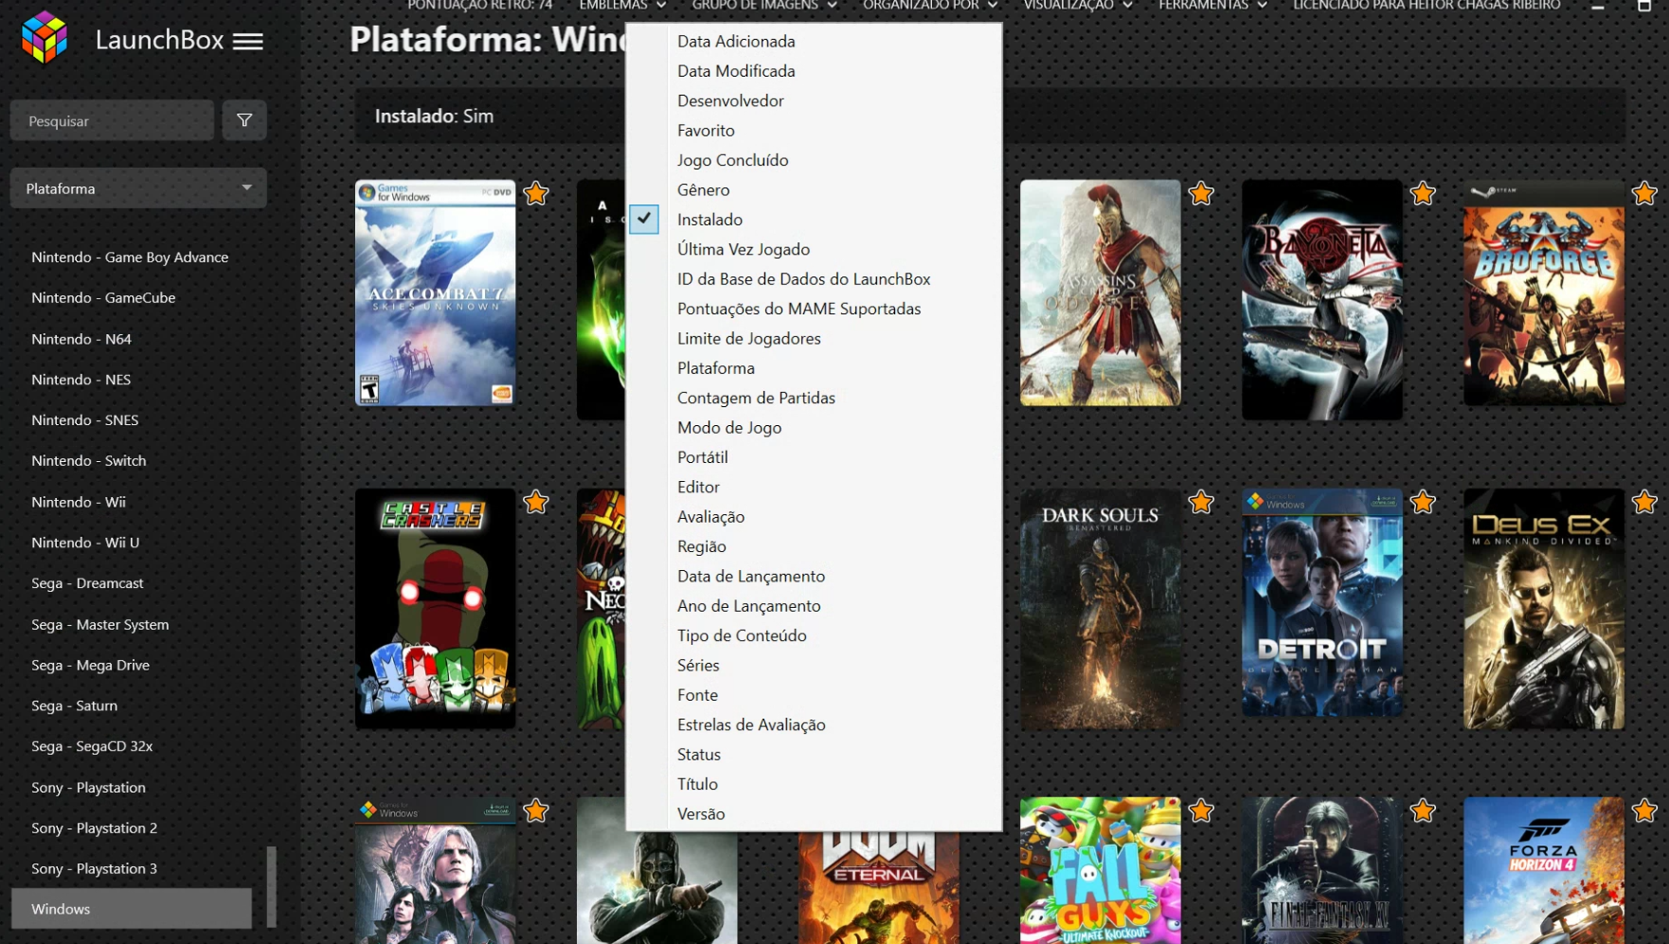Select Gênero sort option
This screenshot has height=944, width=1669.
point(703,189)
